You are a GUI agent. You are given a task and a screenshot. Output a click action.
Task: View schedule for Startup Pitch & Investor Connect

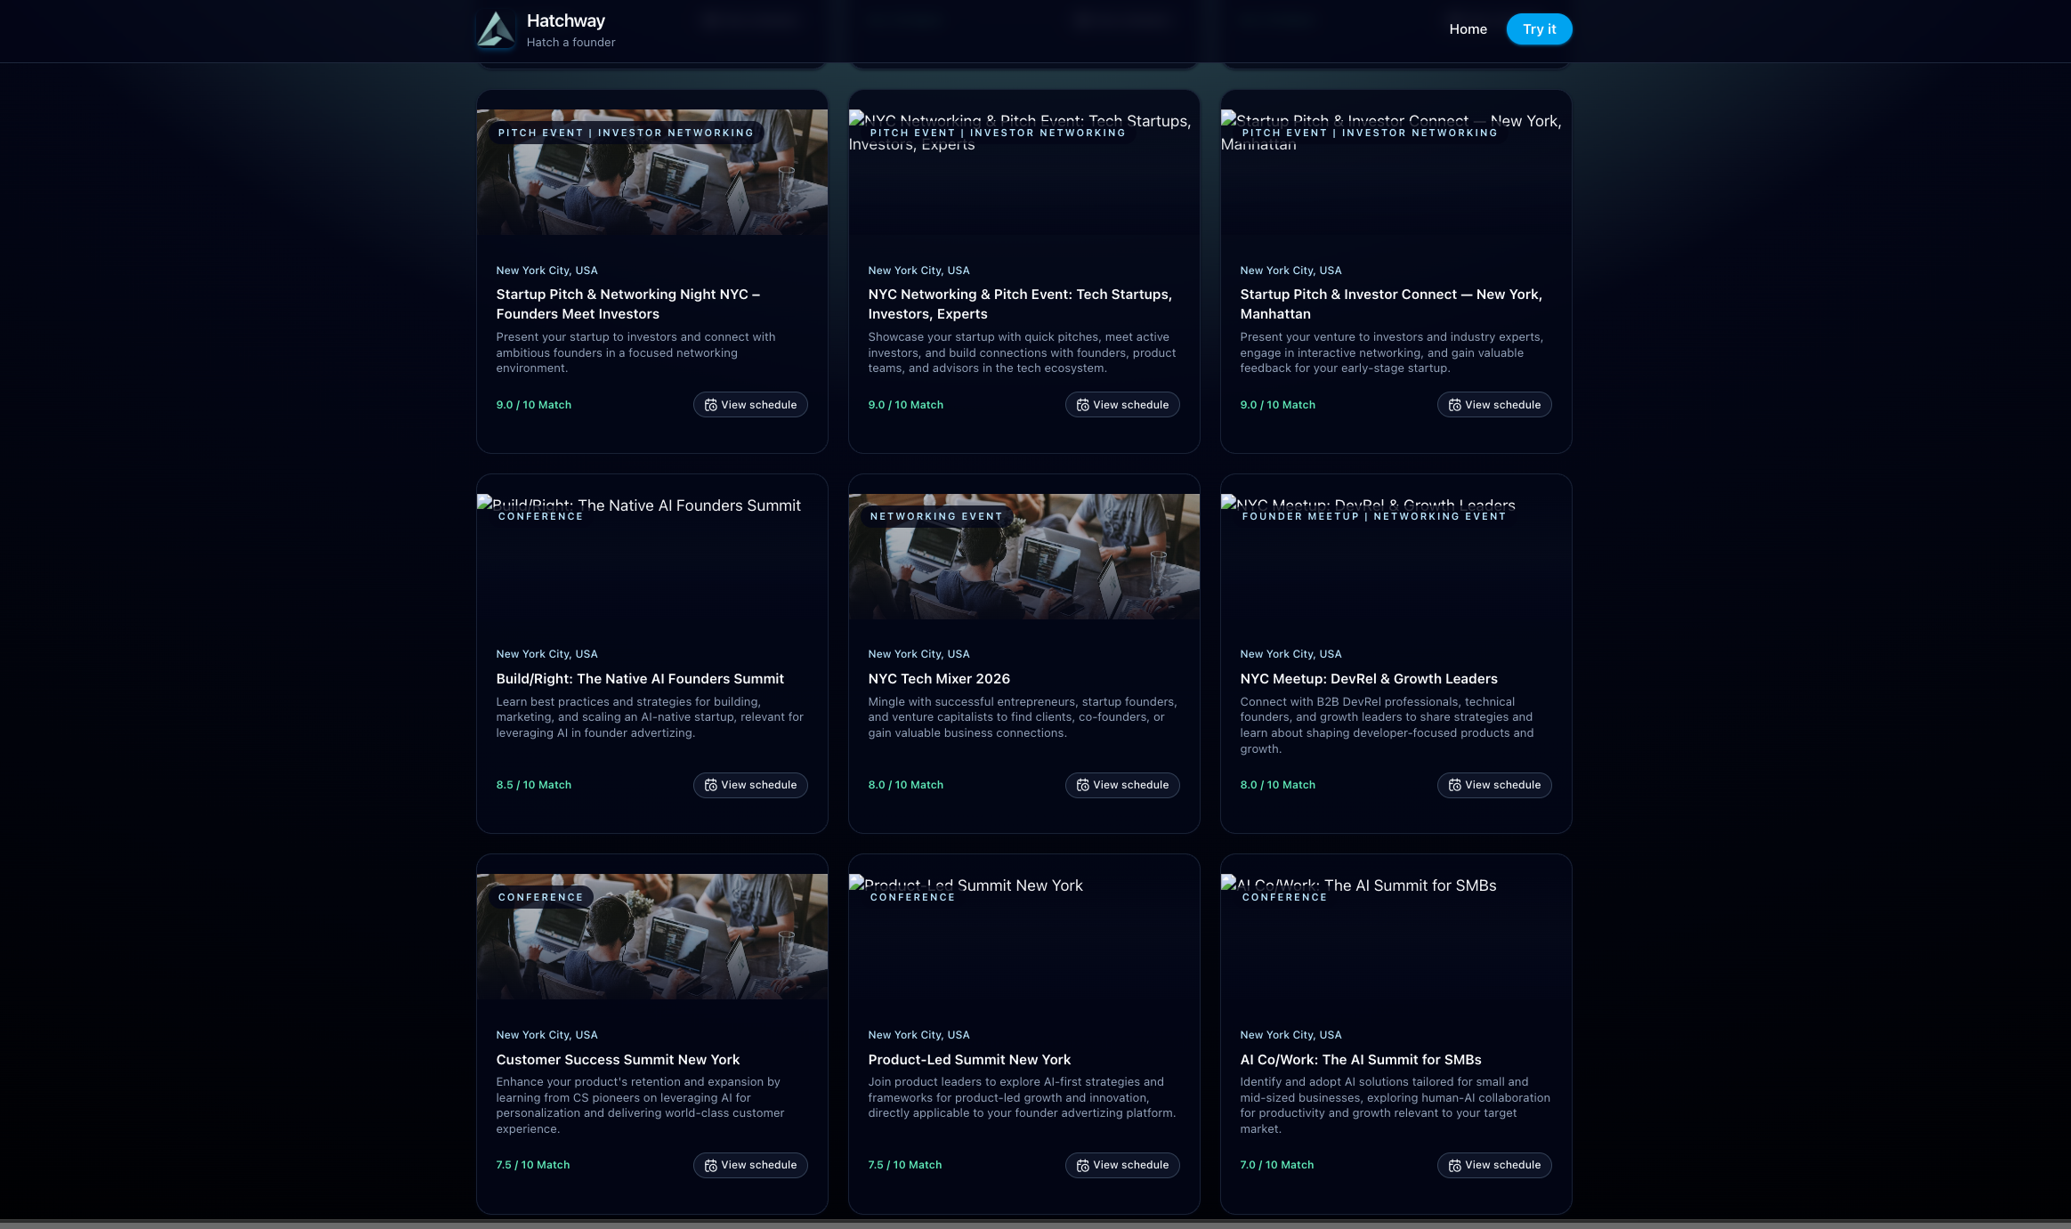click(x=1493, y=405)
